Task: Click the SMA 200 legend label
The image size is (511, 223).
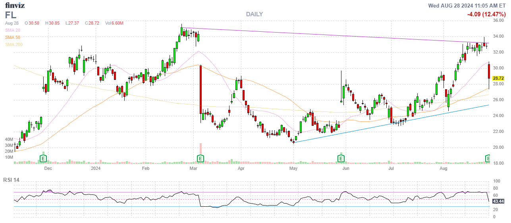Action: click(x=14, y=44)
